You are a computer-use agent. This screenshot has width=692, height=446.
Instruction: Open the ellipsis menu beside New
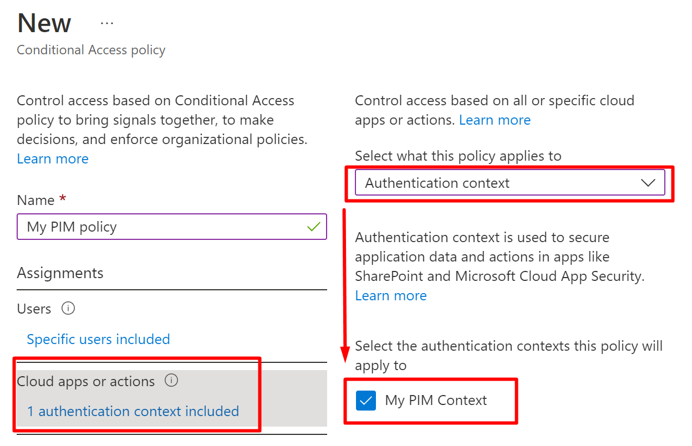pyautogui.click(x=107, y=23)
